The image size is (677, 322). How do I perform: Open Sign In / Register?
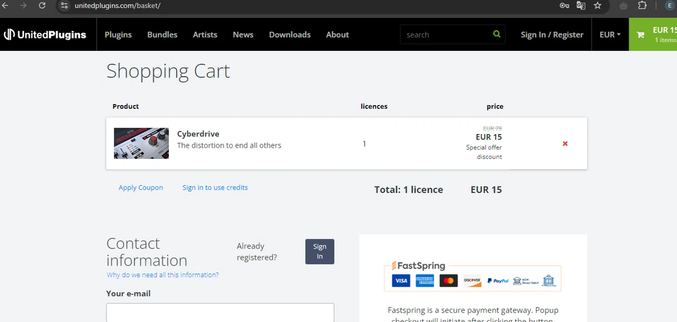tap(552, 34)
